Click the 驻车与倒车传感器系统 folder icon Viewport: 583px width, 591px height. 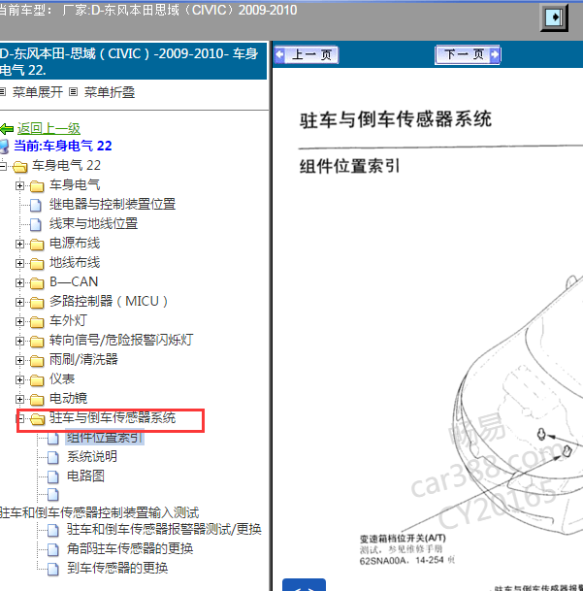(37, 419)
